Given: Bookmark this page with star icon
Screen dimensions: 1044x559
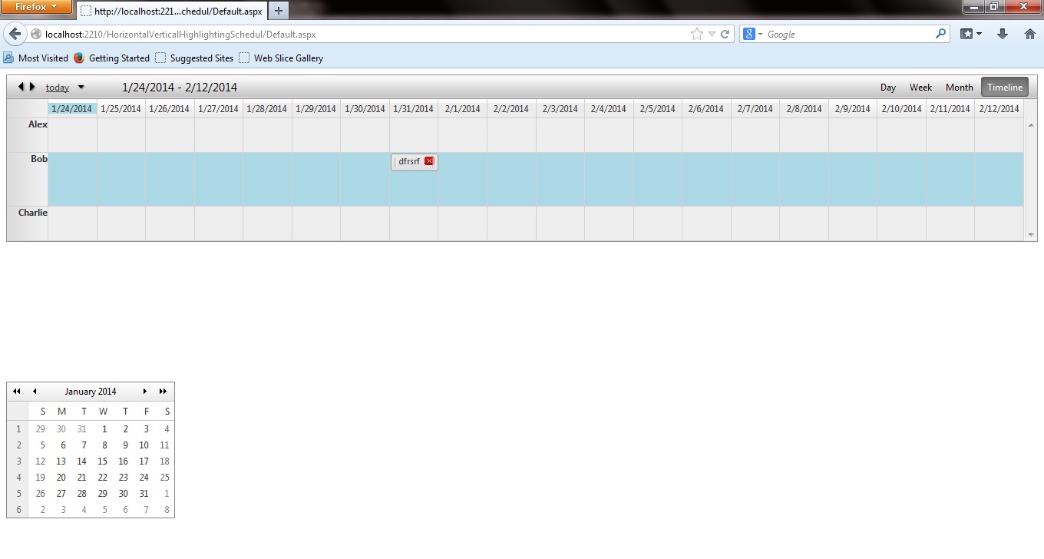Looking at the screenshot, I should pos(696,34).
